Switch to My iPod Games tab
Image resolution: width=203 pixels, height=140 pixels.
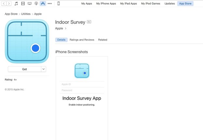coord(151,4)
